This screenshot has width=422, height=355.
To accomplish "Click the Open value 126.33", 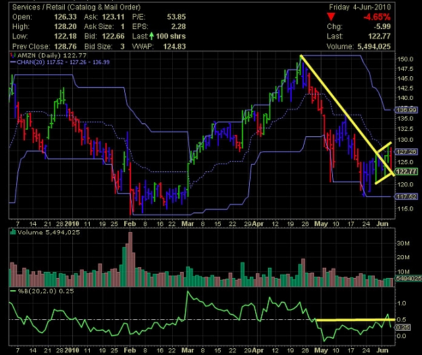I will coord(65,17).
